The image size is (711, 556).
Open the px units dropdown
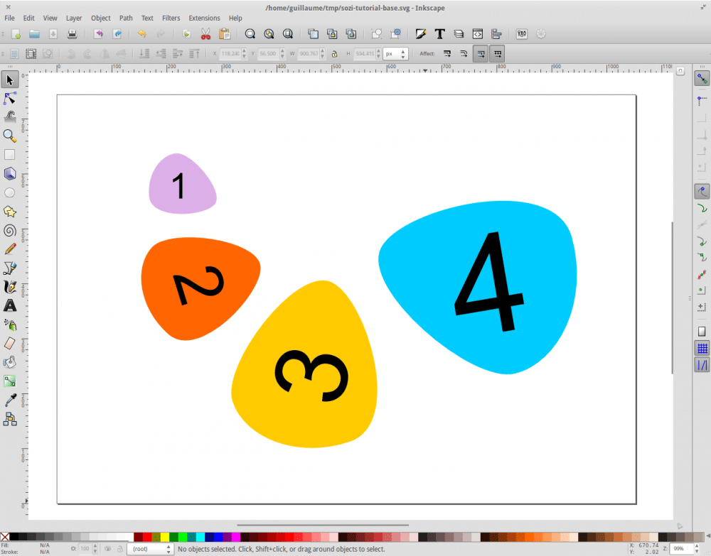tap(395, 53)
